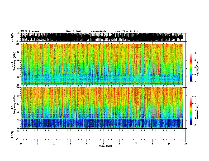The height and width of the screenshot is (161, 209).
Task: Click the "-7" label on ch.1 color bar
Action: click(x=194, y=82)
